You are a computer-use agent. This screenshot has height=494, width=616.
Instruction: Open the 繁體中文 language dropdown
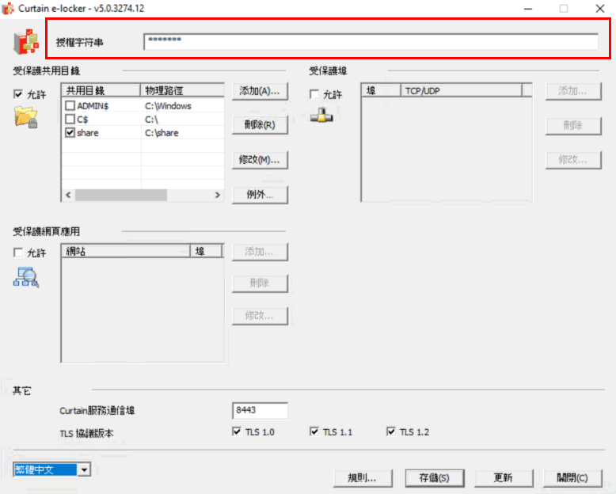[84, 469]
